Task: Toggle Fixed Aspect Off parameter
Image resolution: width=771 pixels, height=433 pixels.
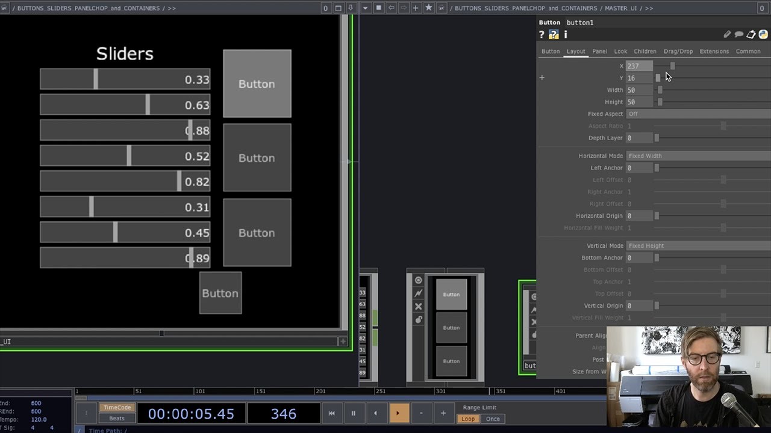Action: 698,114
